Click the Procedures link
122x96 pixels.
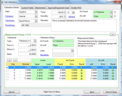pos(10,25)
